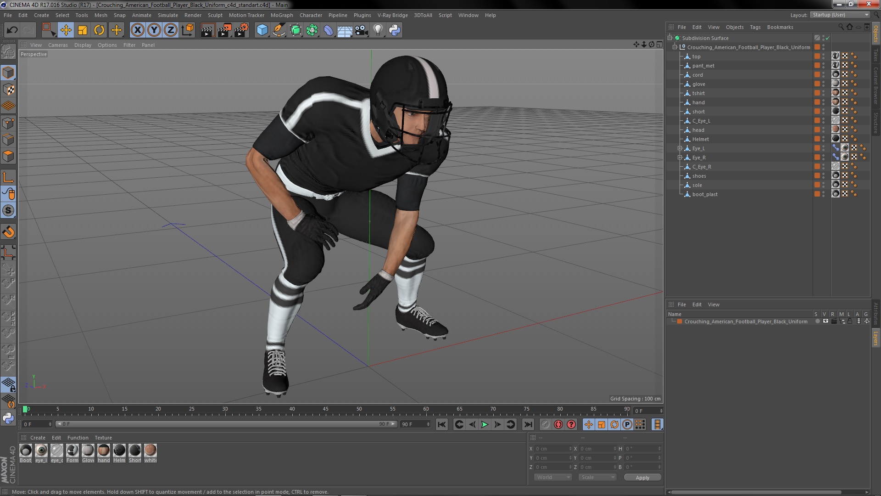The width and height of the screenshot is (881, 496).
Task: Select Polygons mode in left sidebar
Action: tap(8, 156)
